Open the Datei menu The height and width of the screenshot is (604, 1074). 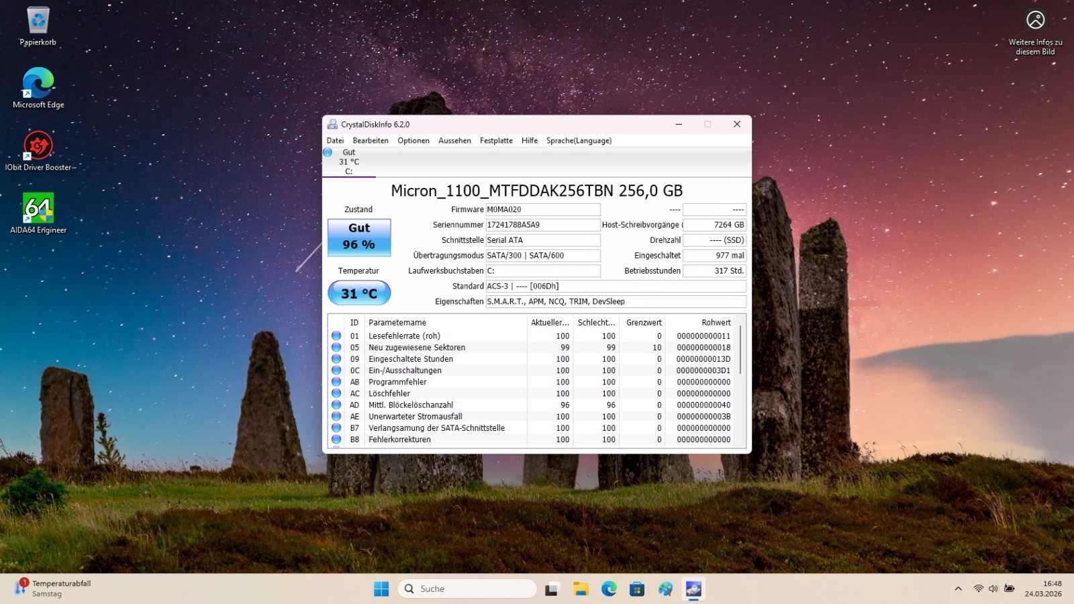pos(335,140)
